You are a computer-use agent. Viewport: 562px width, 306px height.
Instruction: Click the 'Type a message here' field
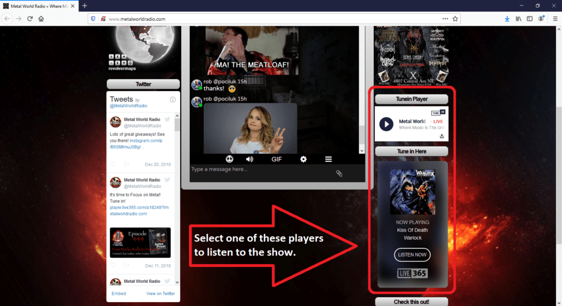[x=262, y=169]
